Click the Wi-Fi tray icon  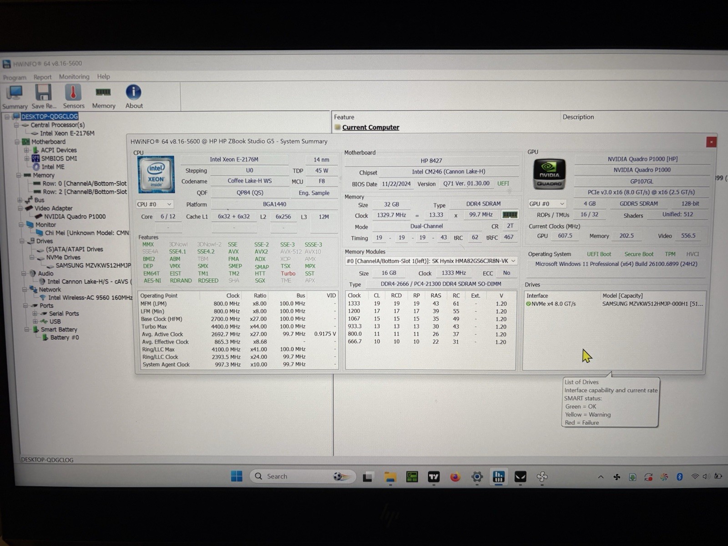tap(695, 477)
